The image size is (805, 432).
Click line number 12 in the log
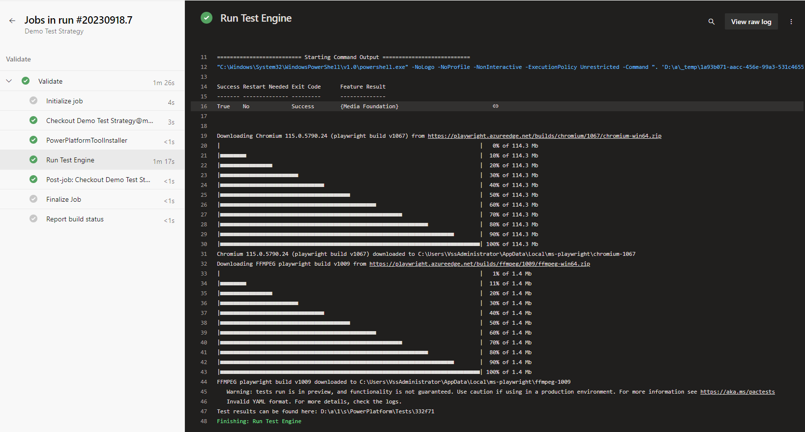[x=204, y=67]
